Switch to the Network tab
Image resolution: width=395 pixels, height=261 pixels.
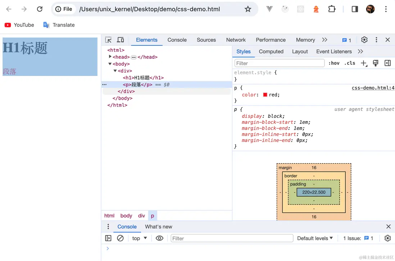click(x=236, y=40)
